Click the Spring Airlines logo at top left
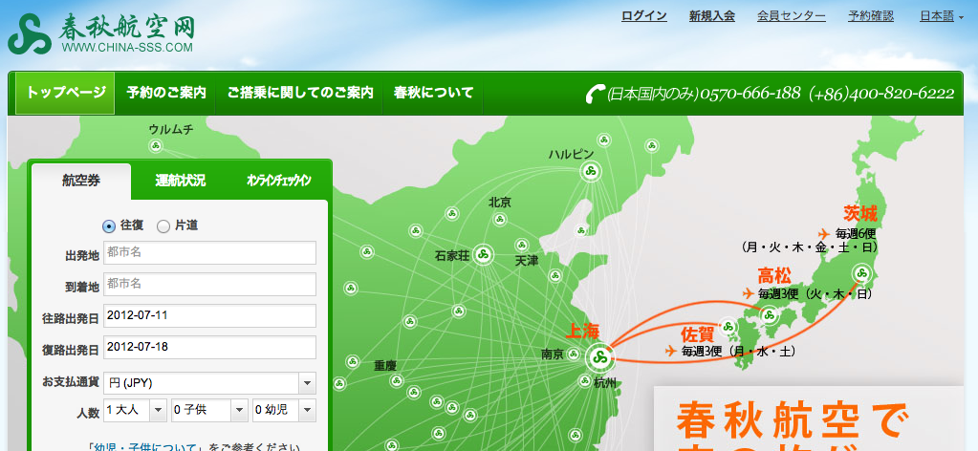This screenshot has width=978, height=451. click(x=101, y=33)
